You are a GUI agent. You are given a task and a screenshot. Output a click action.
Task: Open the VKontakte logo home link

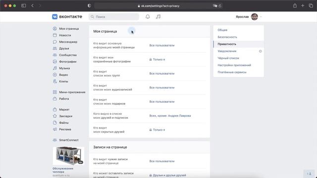[x=67, y=16]
